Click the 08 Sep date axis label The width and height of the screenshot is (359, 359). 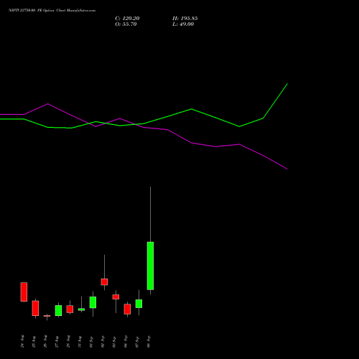pyautogui.click(x=149, y=342)
